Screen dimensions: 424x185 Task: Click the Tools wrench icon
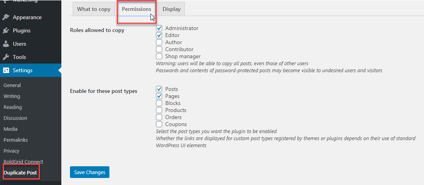(x=6, y=57)
